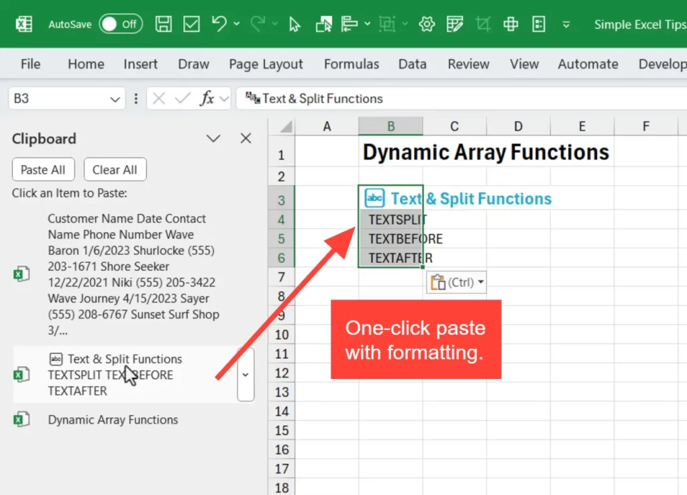Select the Dynamic Array Functions title cell

(x=391, y=152)
